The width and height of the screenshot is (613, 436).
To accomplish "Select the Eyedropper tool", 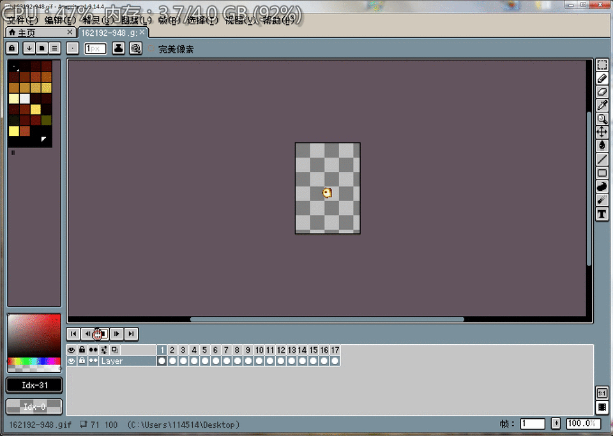I will tap(602, 105).
